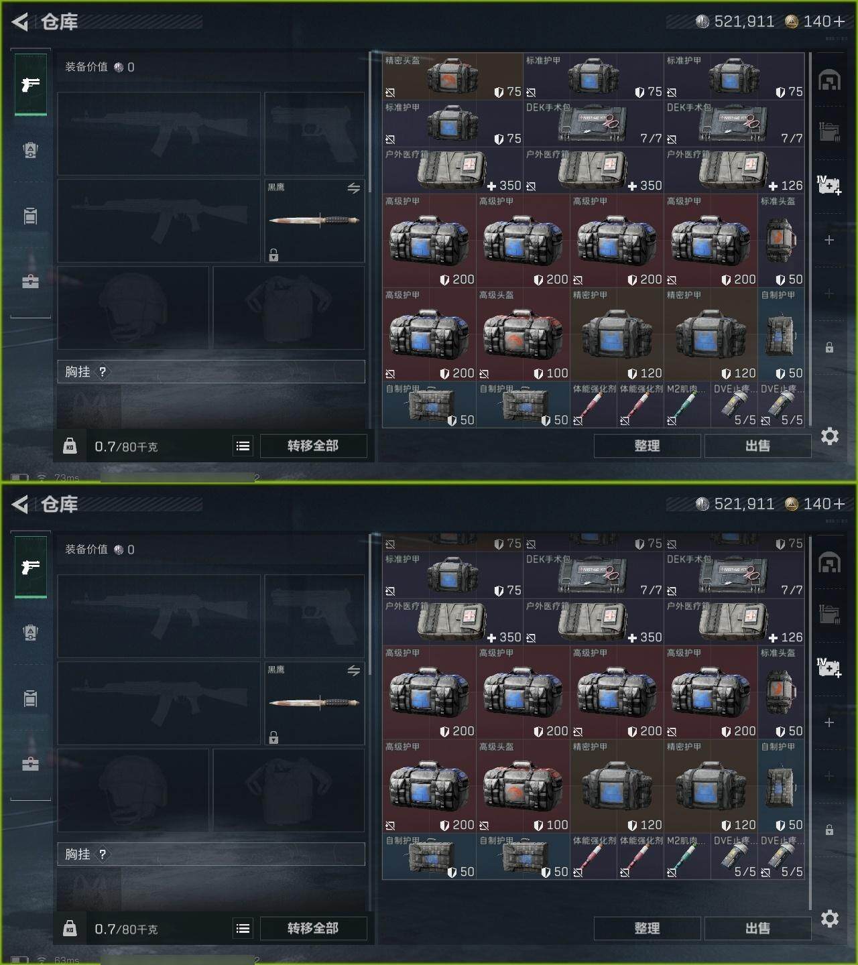Toggle the weight lock icon near upper 0.7/80千克
Viewport: 858px width, 965px height.
coord(70,446)
